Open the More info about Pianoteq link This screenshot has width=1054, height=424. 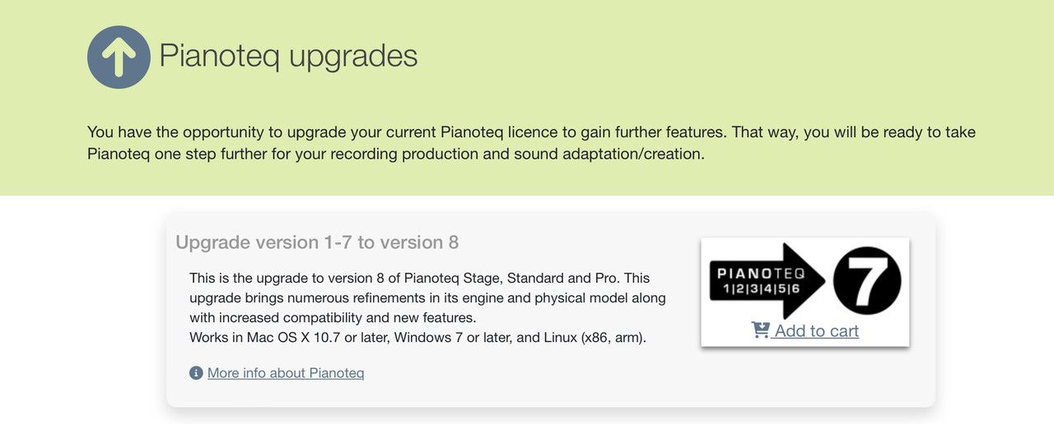286,373
